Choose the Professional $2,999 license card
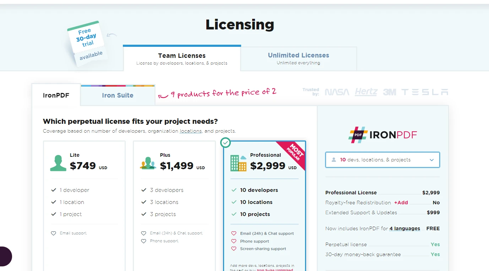The height and width of the screenshot is (271, 489). (265, 206)
